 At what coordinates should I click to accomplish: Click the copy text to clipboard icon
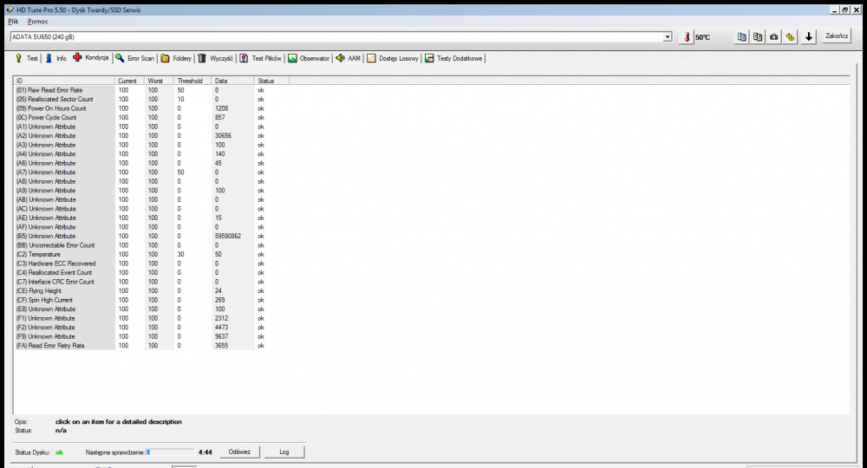coord(741,37)
